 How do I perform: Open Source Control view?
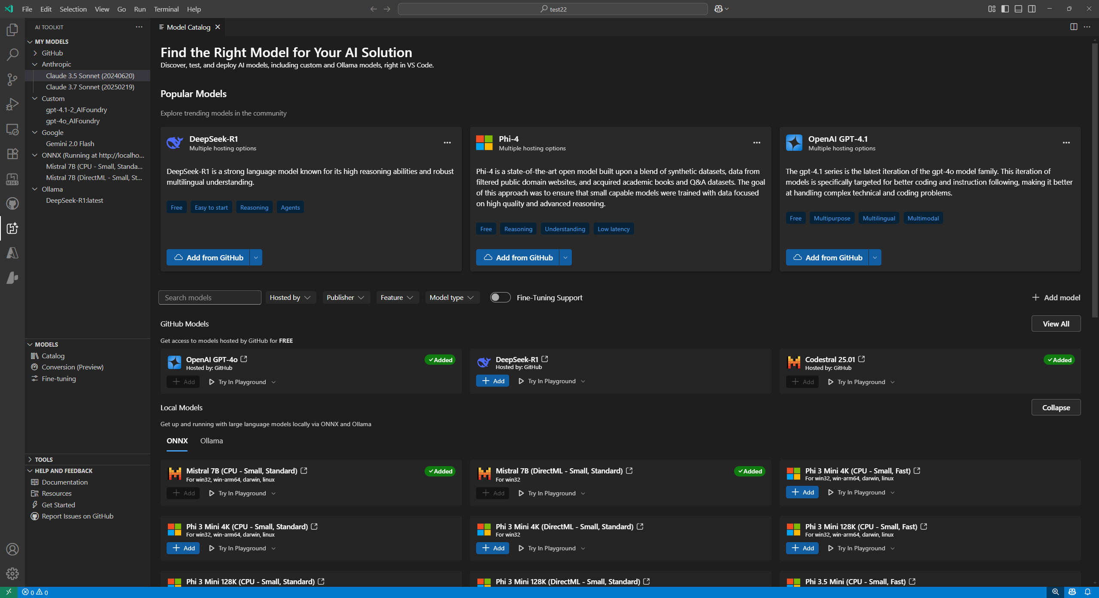[12, 79]
